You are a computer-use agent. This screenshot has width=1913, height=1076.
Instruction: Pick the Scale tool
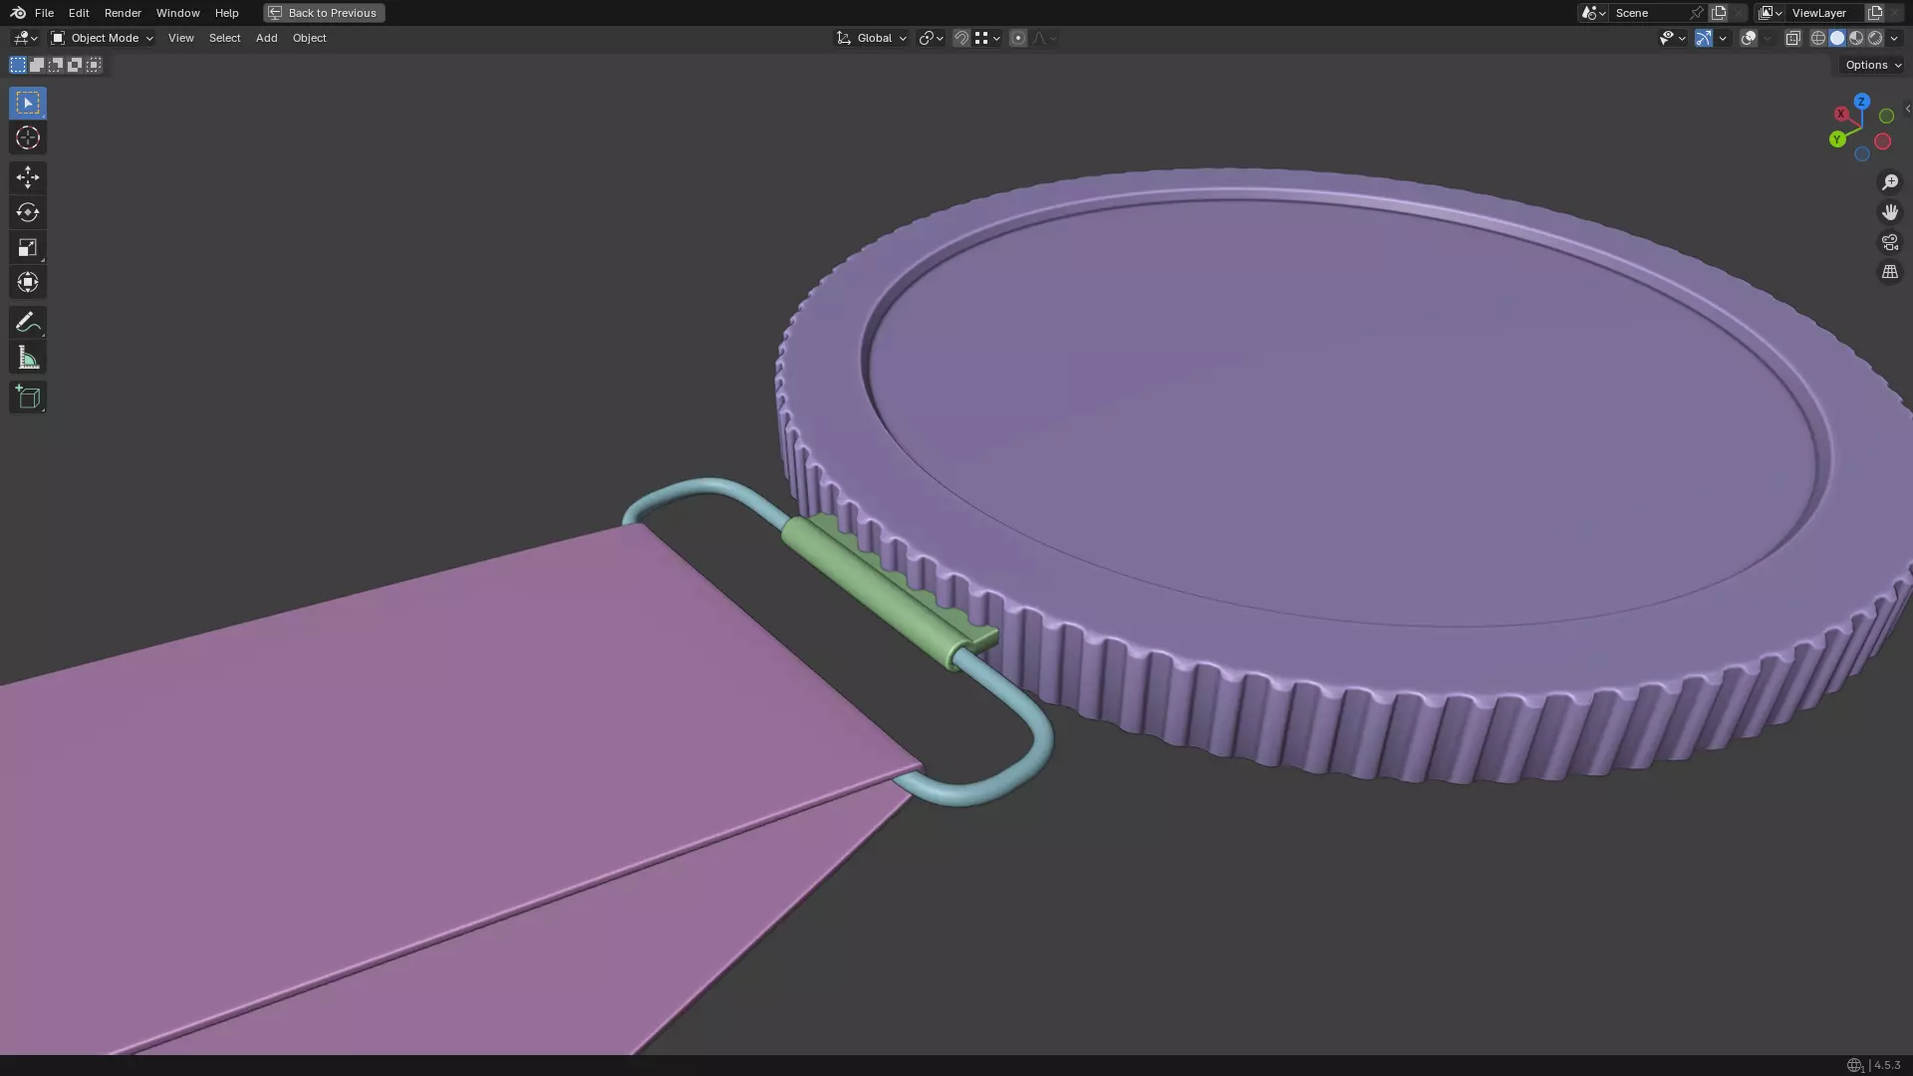28,247
